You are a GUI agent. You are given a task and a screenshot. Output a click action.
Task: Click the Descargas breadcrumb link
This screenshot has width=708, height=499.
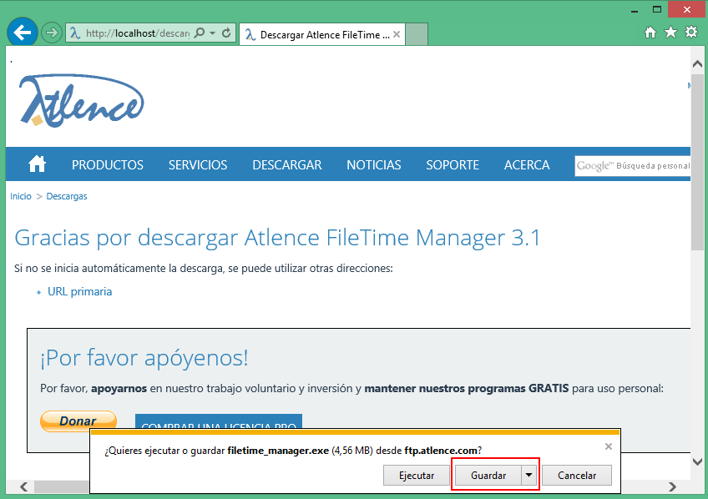pyautogui.click(x=67, y=196)
